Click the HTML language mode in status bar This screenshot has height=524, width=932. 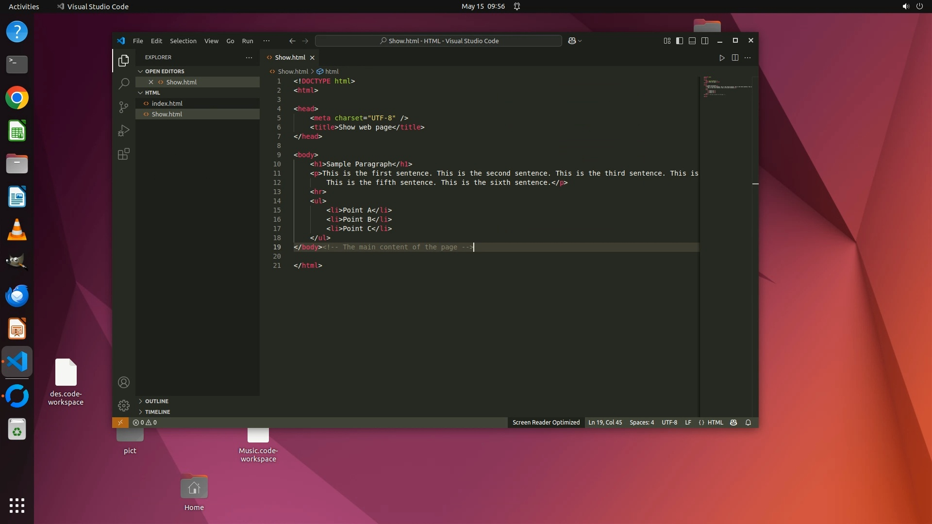point(715,423)
